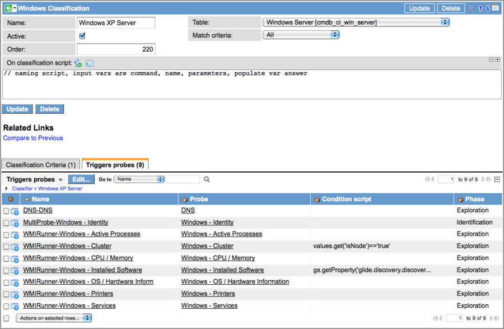Select the WMIRunner-Windows - CPU / Memory checkbox
The image size is (504, 329).
[6, 258]
